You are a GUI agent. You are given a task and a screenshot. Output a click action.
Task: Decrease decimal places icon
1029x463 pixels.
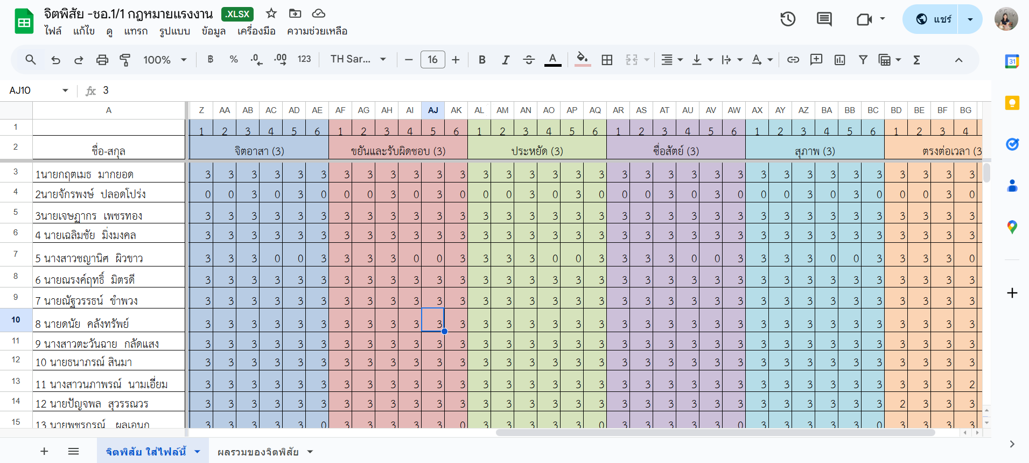[x=257, y=60]
